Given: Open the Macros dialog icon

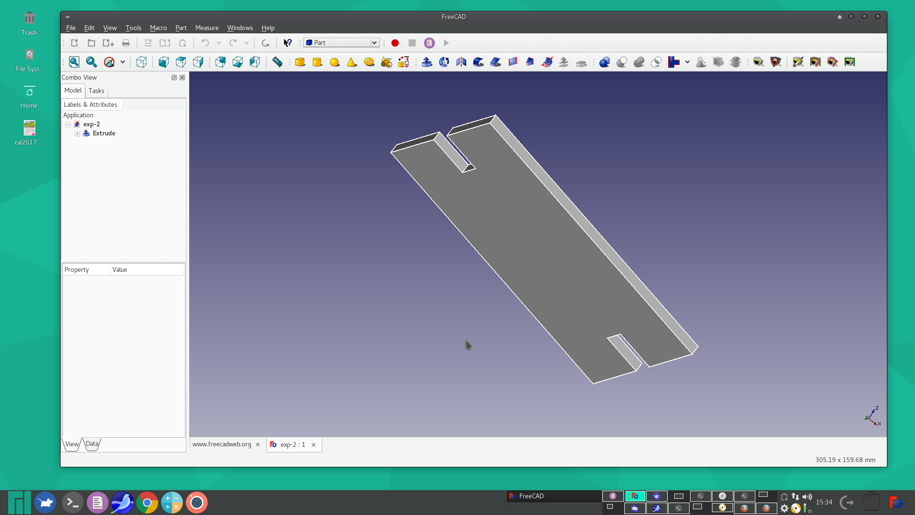Looking at the screenshot, I should pyautogui.click(x=429, y=43).
